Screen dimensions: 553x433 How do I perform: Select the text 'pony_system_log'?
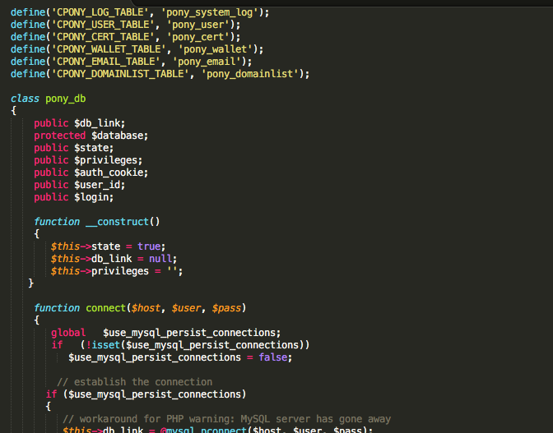(210, 12)
